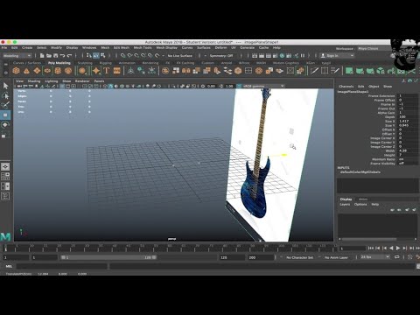Toggle loop playback icon near fps
This screenshot has width=420, height=315.
coord(397,257)
